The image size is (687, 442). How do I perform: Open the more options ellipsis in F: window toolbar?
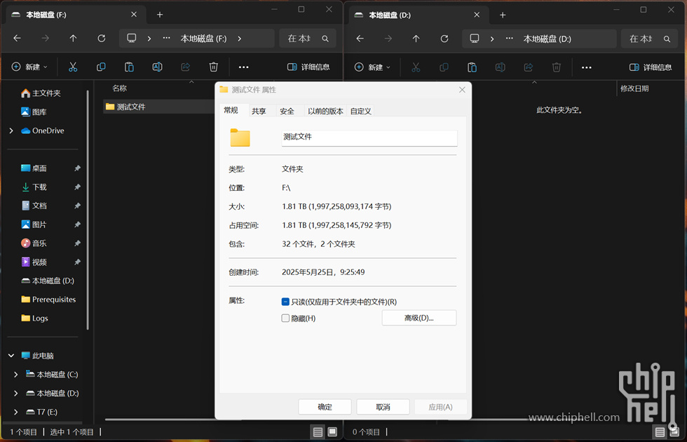(x=244, y=67)
